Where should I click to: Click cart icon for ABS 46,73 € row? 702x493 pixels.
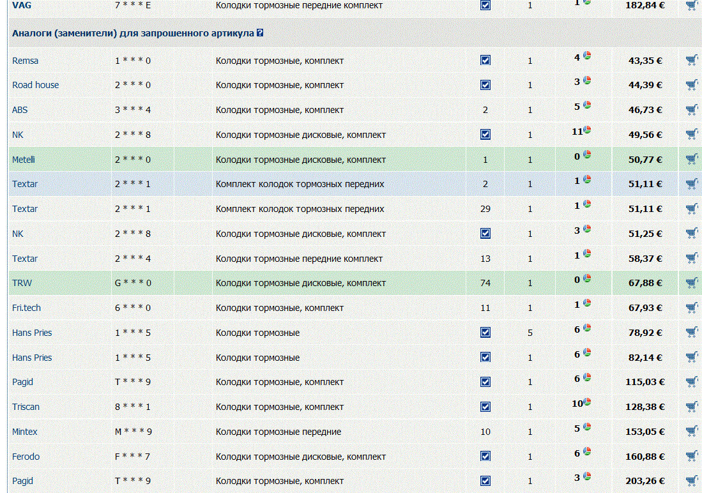coord(691,110)
